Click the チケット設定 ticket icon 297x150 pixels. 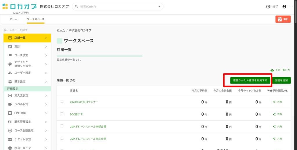10,139
